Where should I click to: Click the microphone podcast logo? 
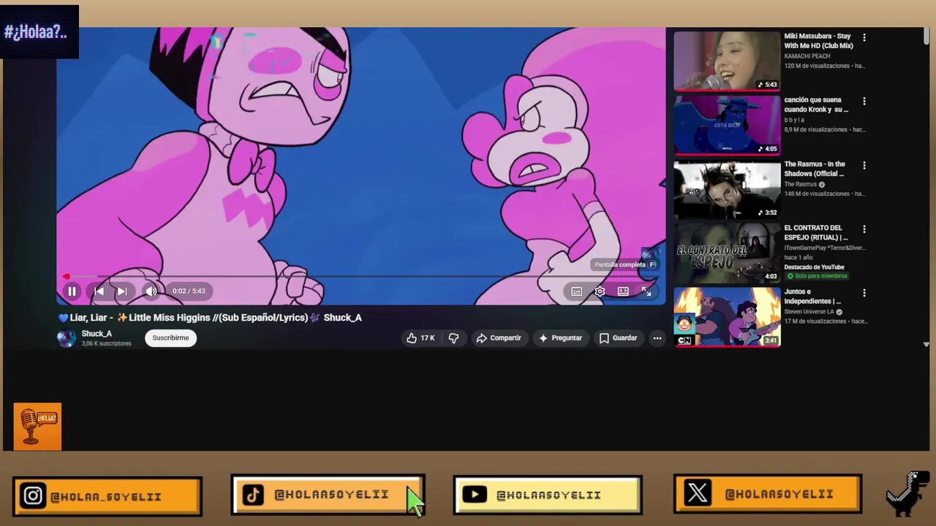pyautogui.click(x=37, y=427)
